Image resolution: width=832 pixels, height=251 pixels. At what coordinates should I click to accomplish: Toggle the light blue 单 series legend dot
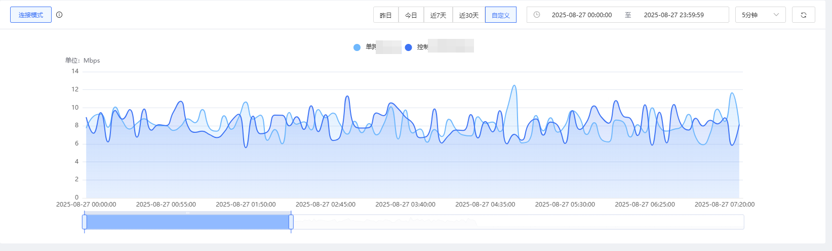357,47
